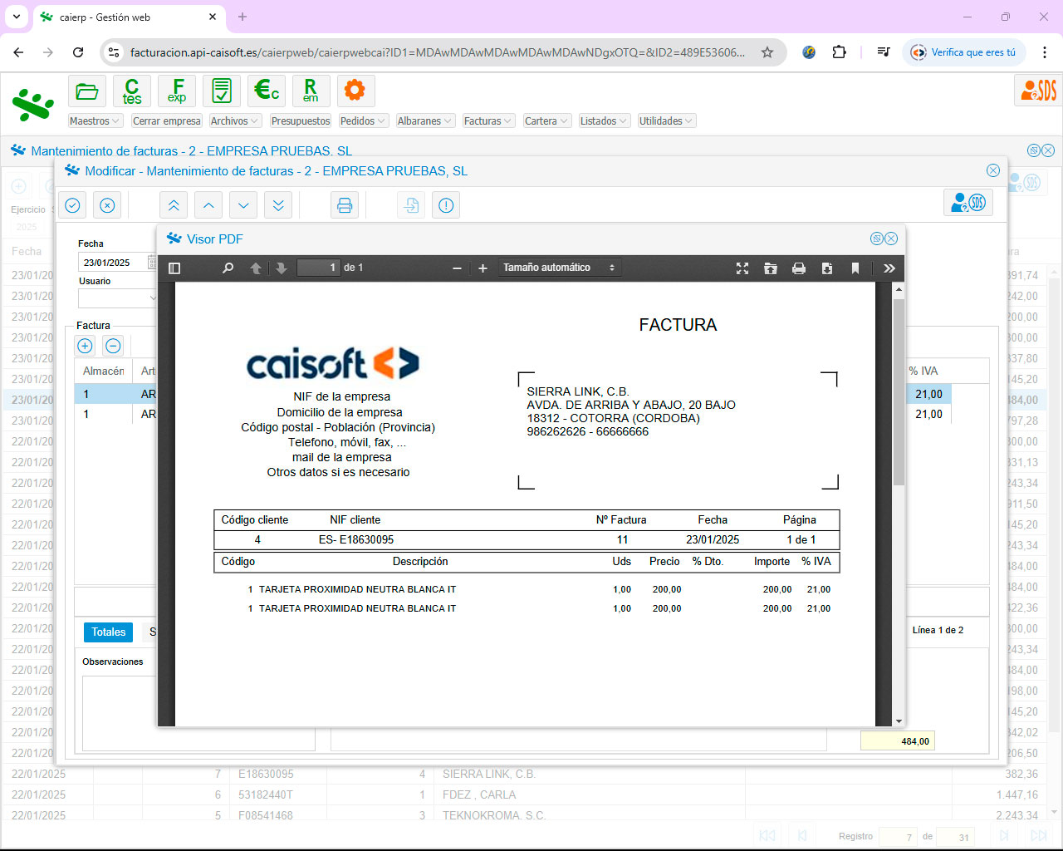Click previous page arrow in PDF viewer
Screen dimensions: 1063x851
tap(256, 268)
